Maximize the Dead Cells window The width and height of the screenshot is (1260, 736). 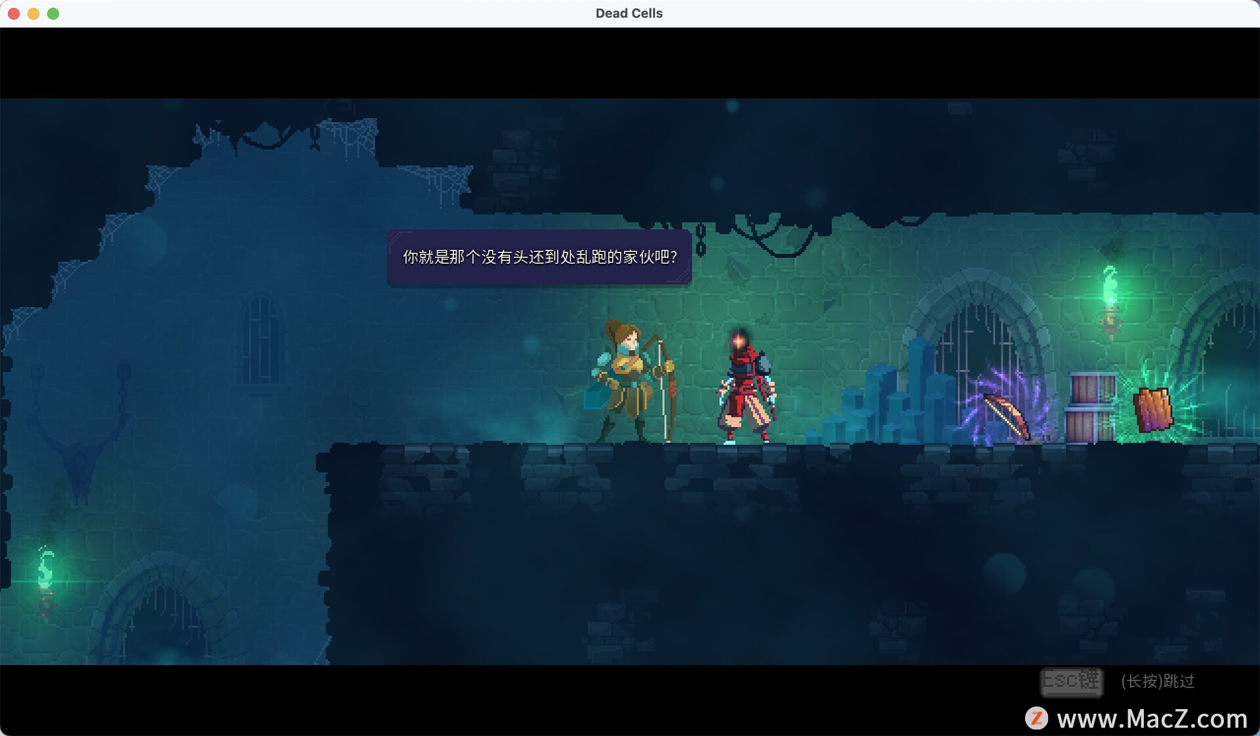[53, 14]
